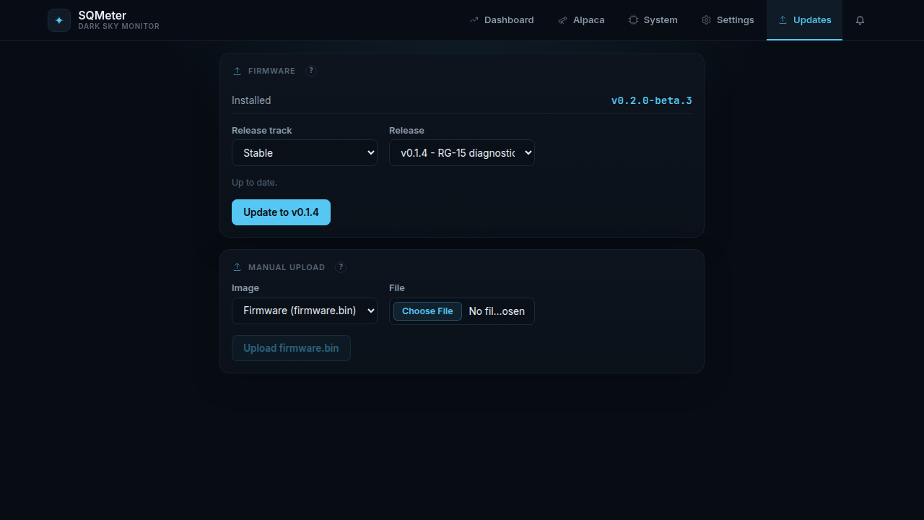The width and height of the screenshot is (924, 520).
Task: Click the Update to v0.1.4 button
Action: tap(281, 212)
